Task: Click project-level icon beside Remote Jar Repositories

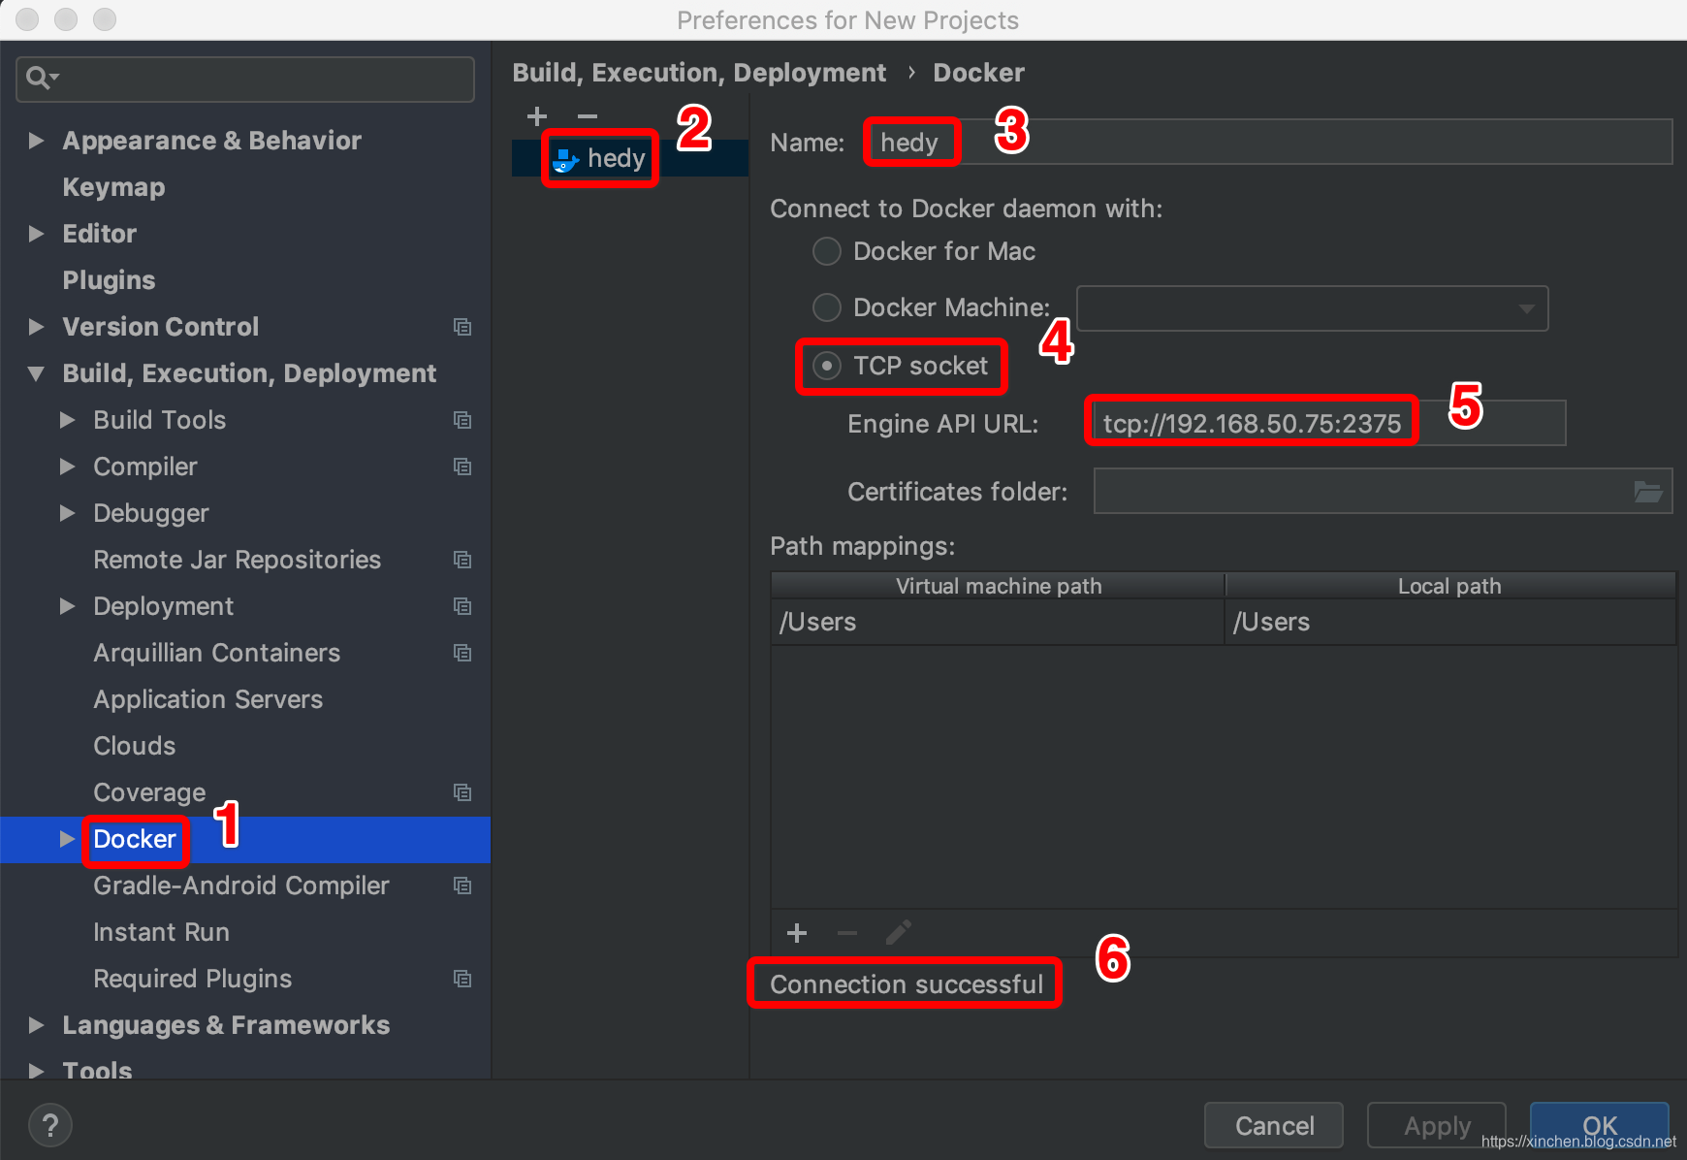Action: [x=462, y=560]
